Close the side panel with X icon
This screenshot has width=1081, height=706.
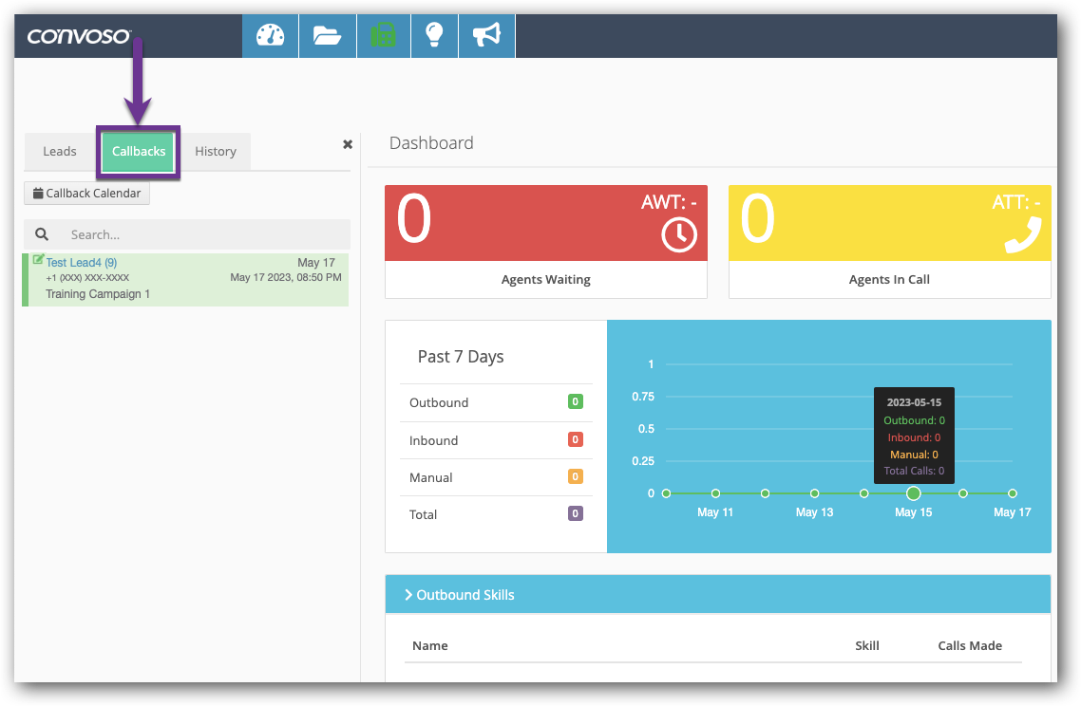tap(348, 144)
